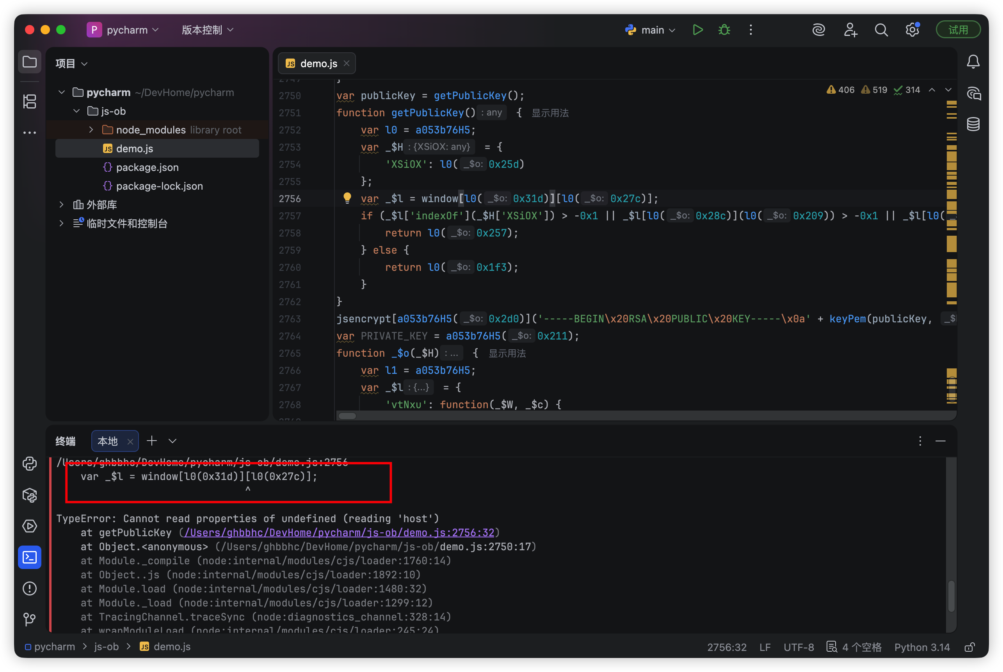Open the Structure tool window
The height and width of the screenshot is (672, 1003).
pyautogui.click(x=30, y=101)
